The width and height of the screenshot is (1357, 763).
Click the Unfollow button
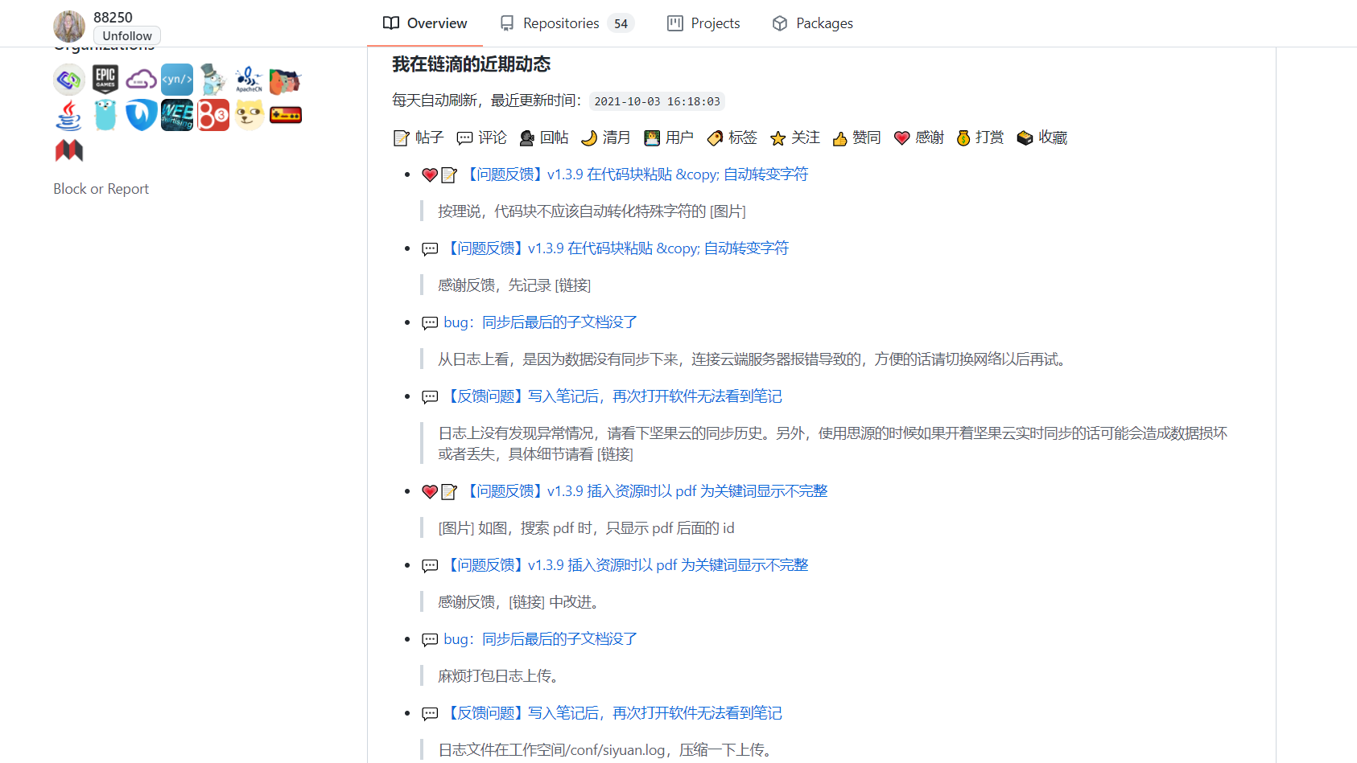[126, 35]
